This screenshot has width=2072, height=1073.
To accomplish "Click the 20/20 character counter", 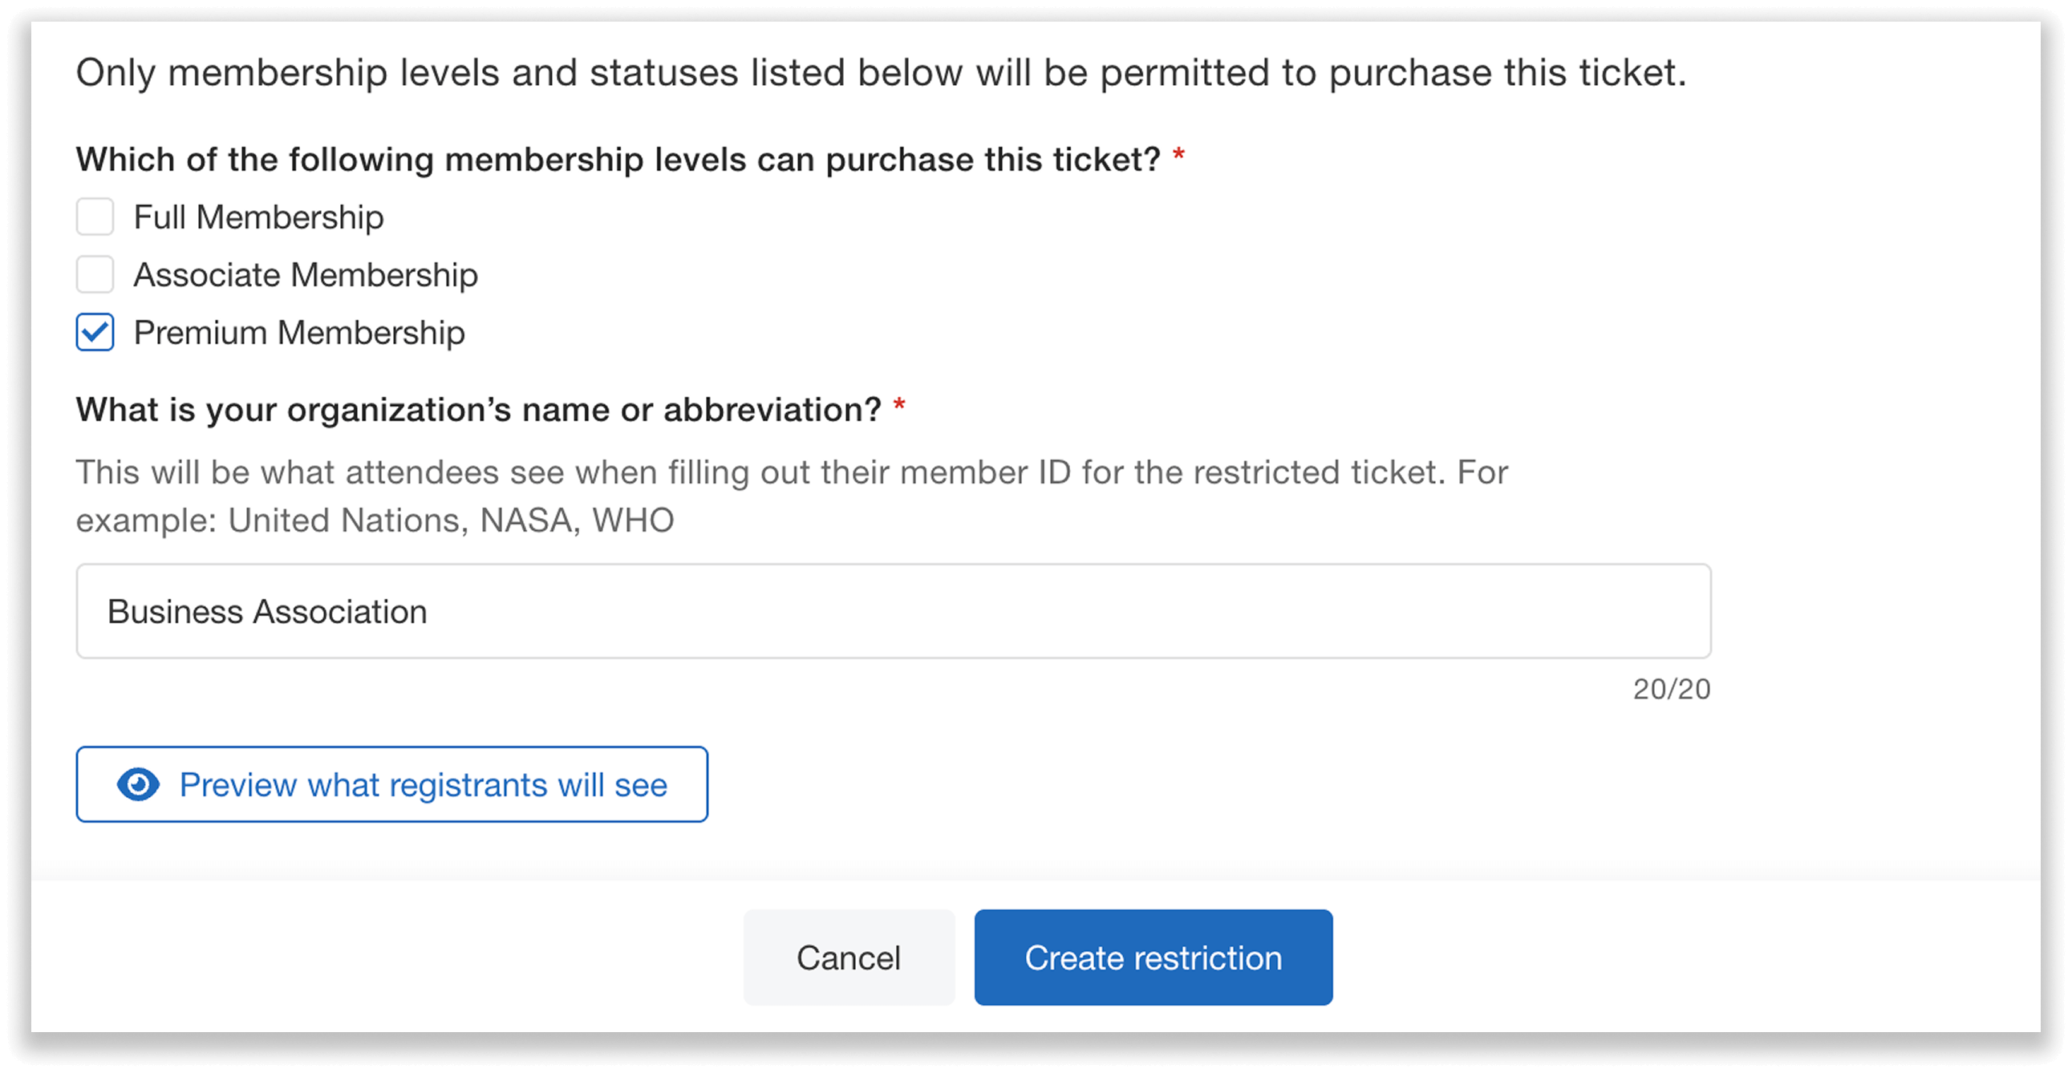I will click(x=1671, y=690).
